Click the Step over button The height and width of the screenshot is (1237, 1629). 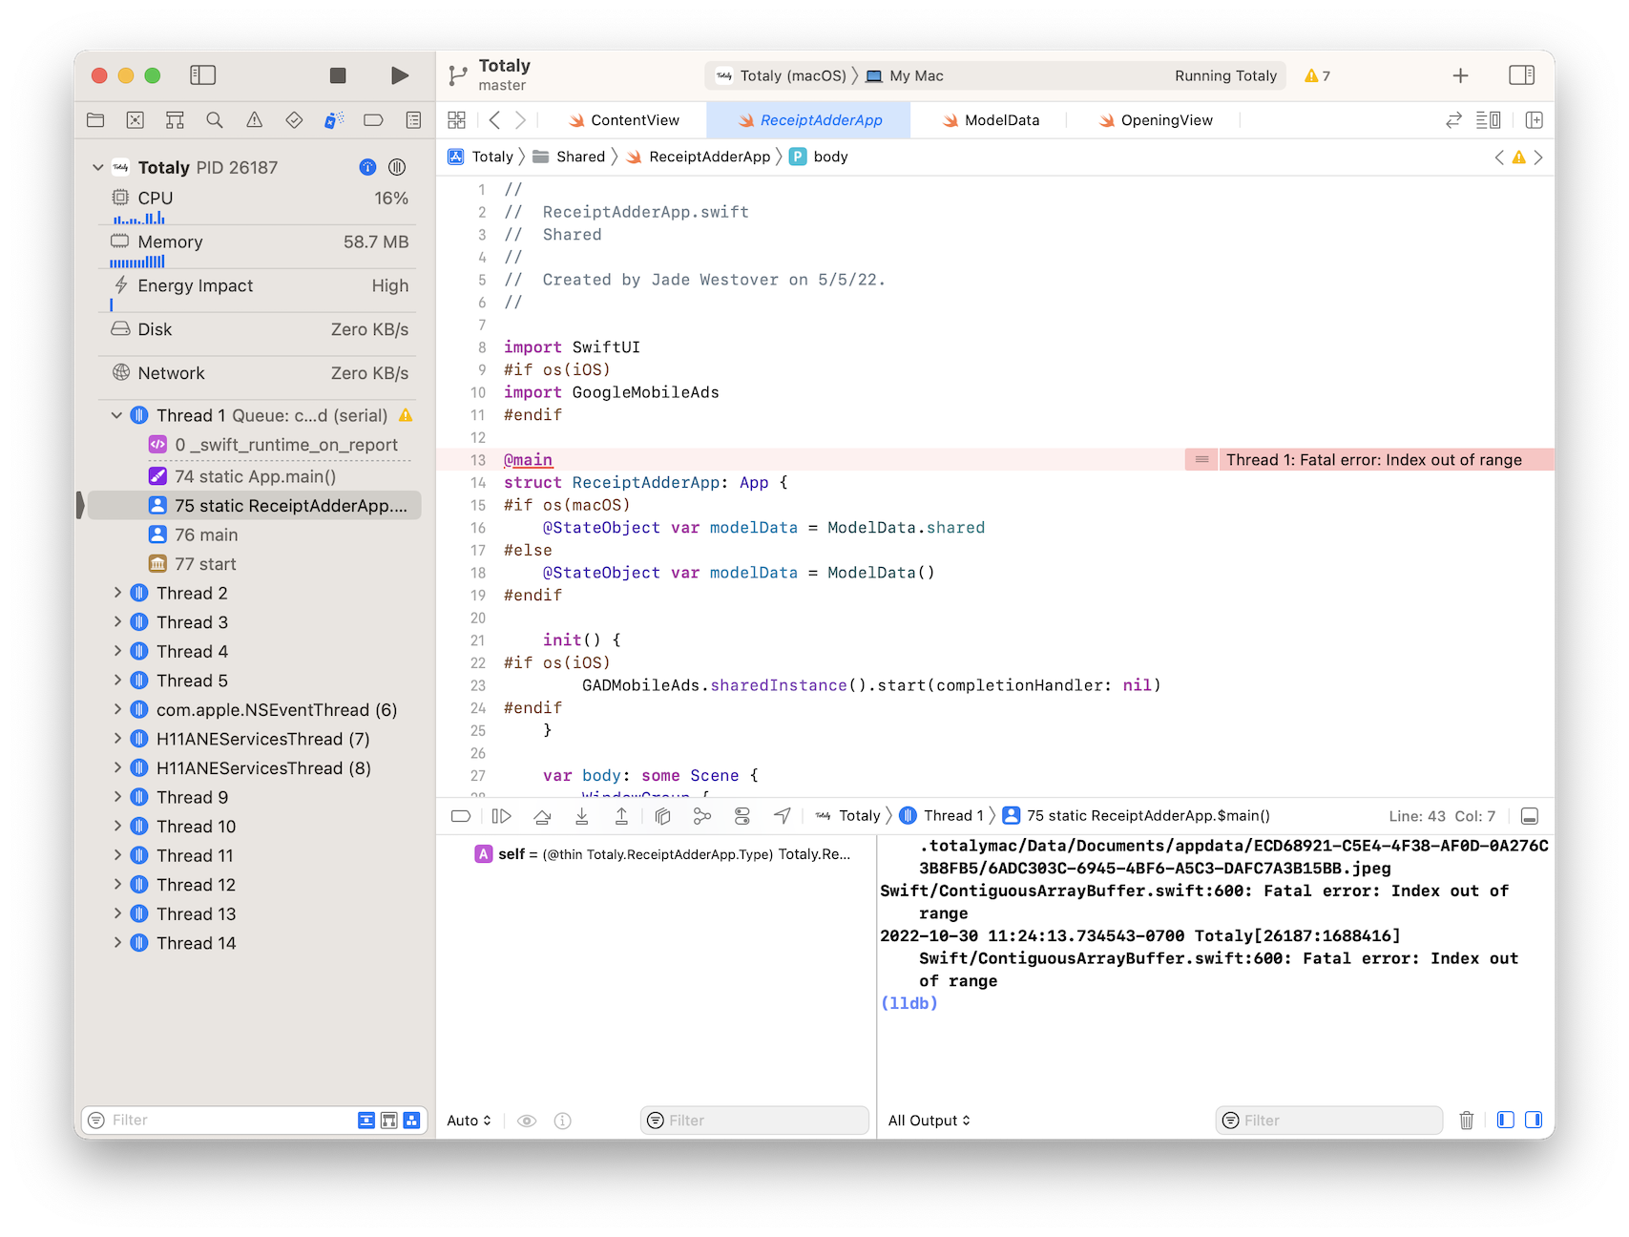(542, 816)
